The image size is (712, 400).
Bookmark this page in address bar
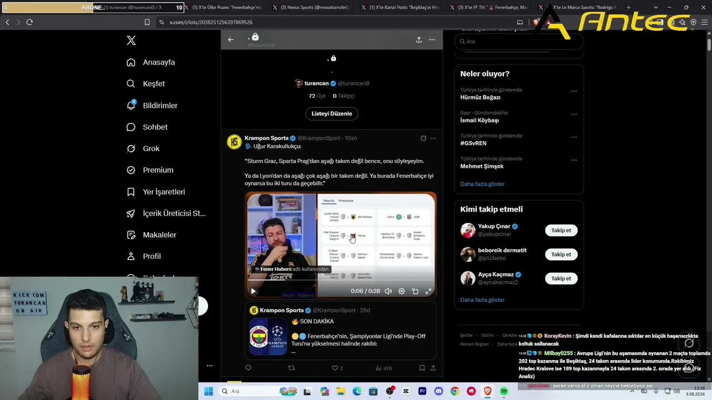[147, 22]
